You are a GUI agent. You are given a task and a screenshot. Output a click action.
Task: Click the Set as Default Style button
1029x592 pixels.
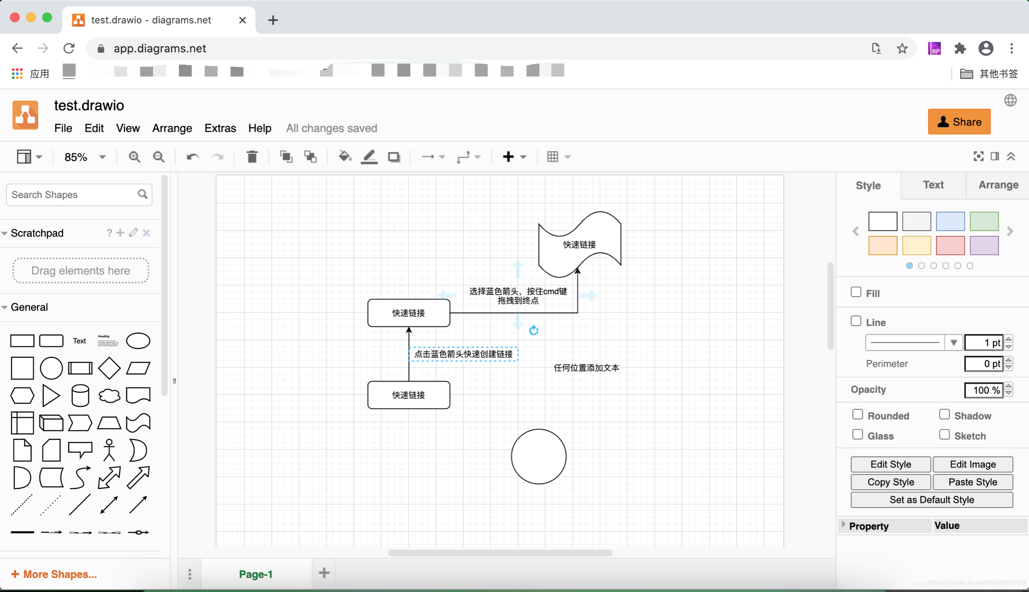point(931,499)
